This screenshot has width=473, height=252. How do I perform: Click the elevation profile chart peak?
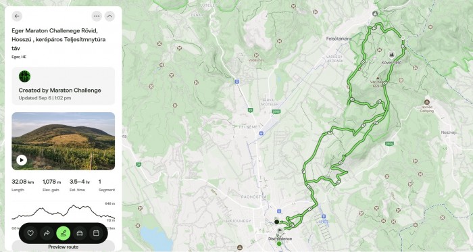tap(73, 206)
